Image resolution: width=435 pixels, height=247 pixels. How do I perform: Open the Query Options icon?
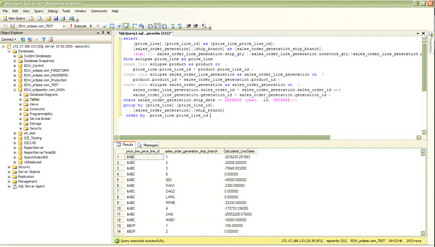point(119,26)
